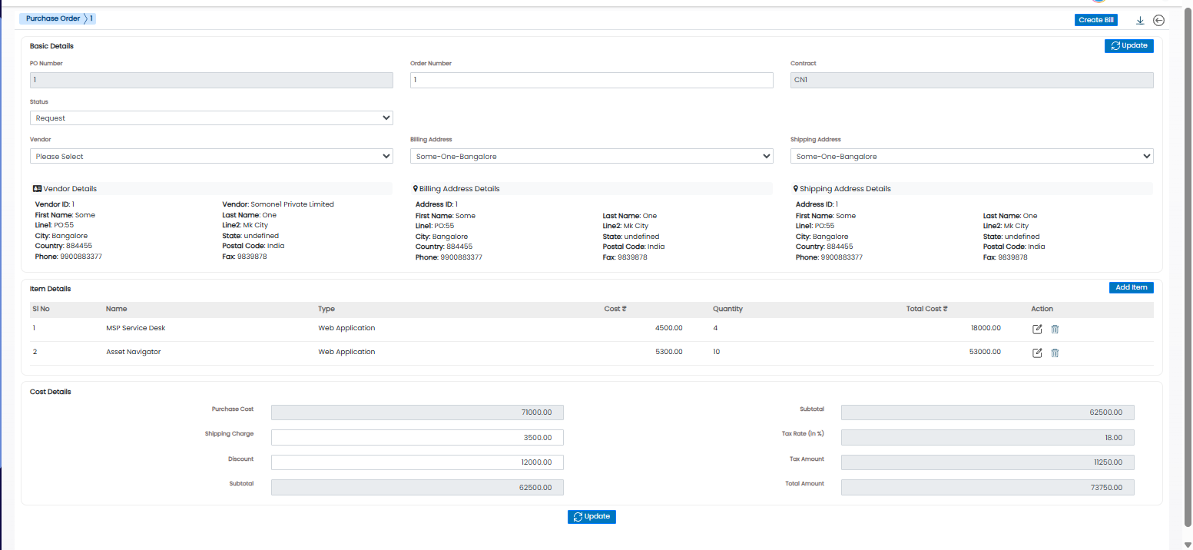Click the Shipping Charge input field
This screenshot has height=550, width=1193.
coord(417,437)
